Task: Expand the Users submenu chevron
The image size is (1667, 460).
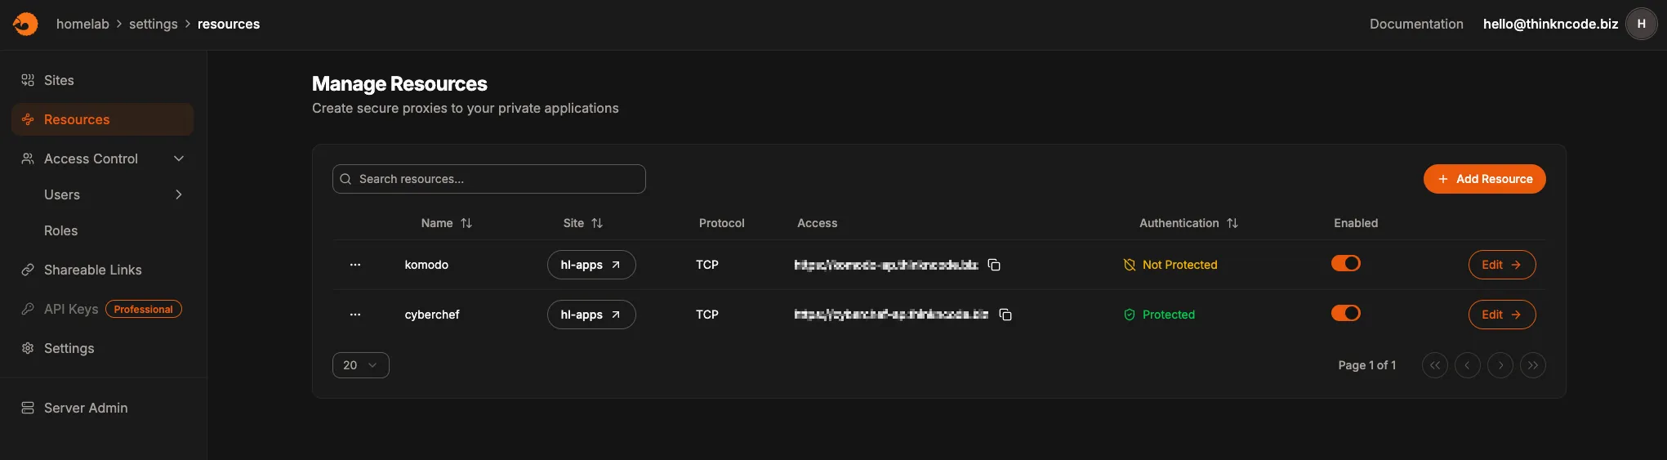Action: click(179, 194)
